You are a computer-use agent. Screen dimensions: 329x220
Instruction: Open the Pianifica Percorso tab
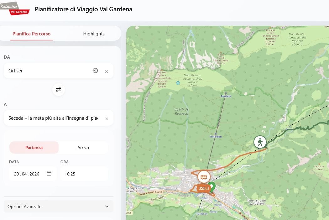click(x=31, y=34)
